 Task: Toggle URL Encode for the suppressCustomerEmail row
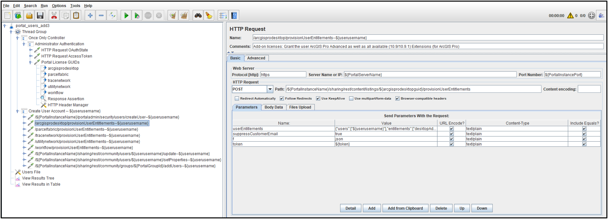pyautogui.click(x=451, y=134)
